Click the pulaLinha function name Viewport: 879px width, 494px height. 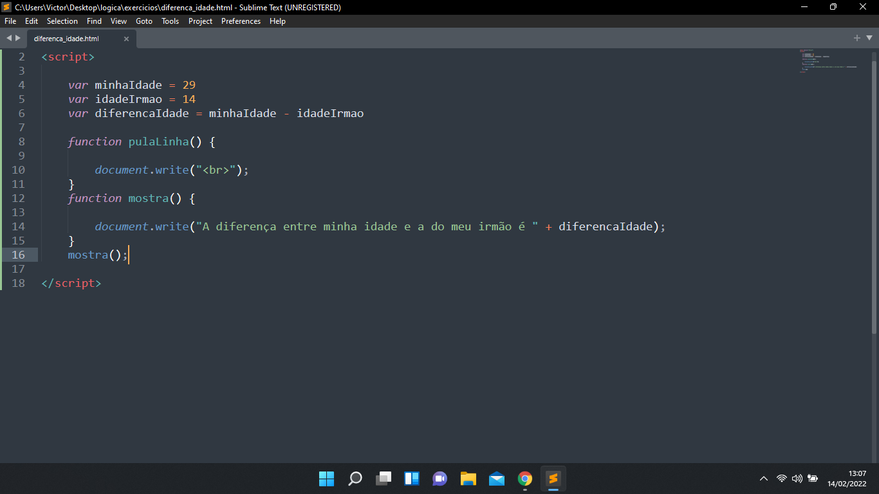158,142
